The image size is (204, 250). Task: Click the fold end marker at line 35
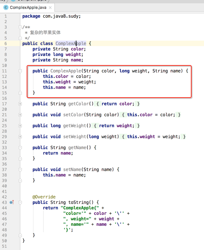tap(20, 159)
